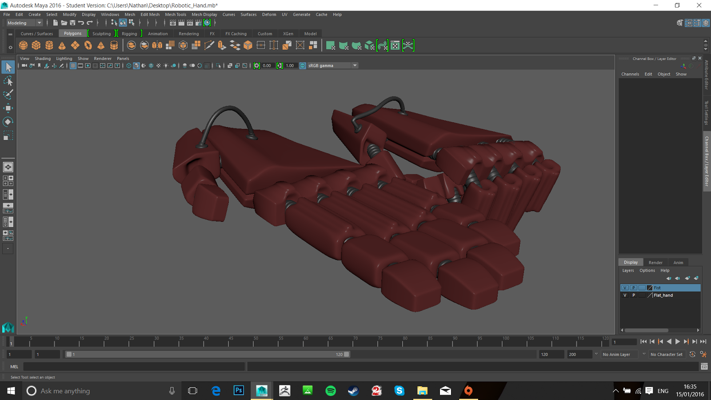Create a polygon cone from the shelf

tap(62, 45)
